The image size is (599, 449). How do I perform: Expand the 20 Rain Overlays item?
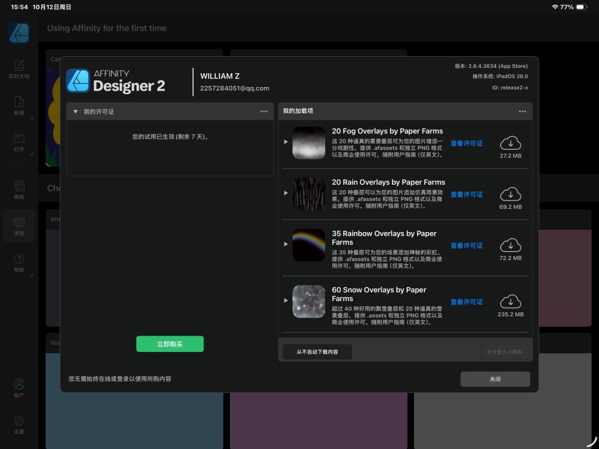point(286,193)
